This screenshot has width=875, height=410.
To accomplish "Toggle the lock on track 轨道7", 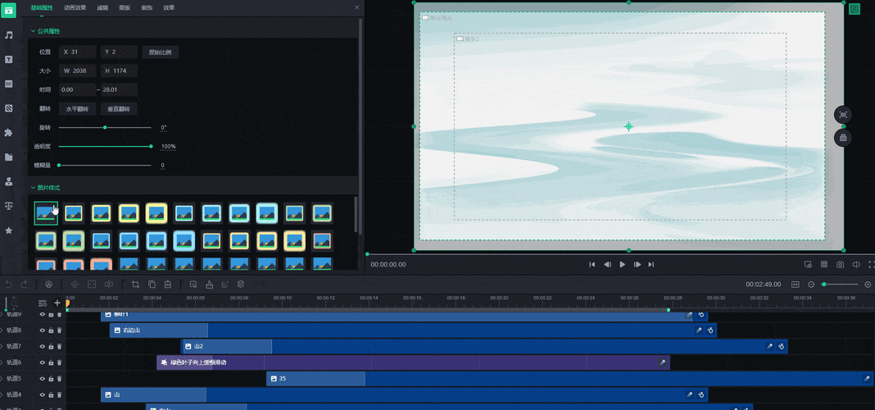I will pos(51,346).
